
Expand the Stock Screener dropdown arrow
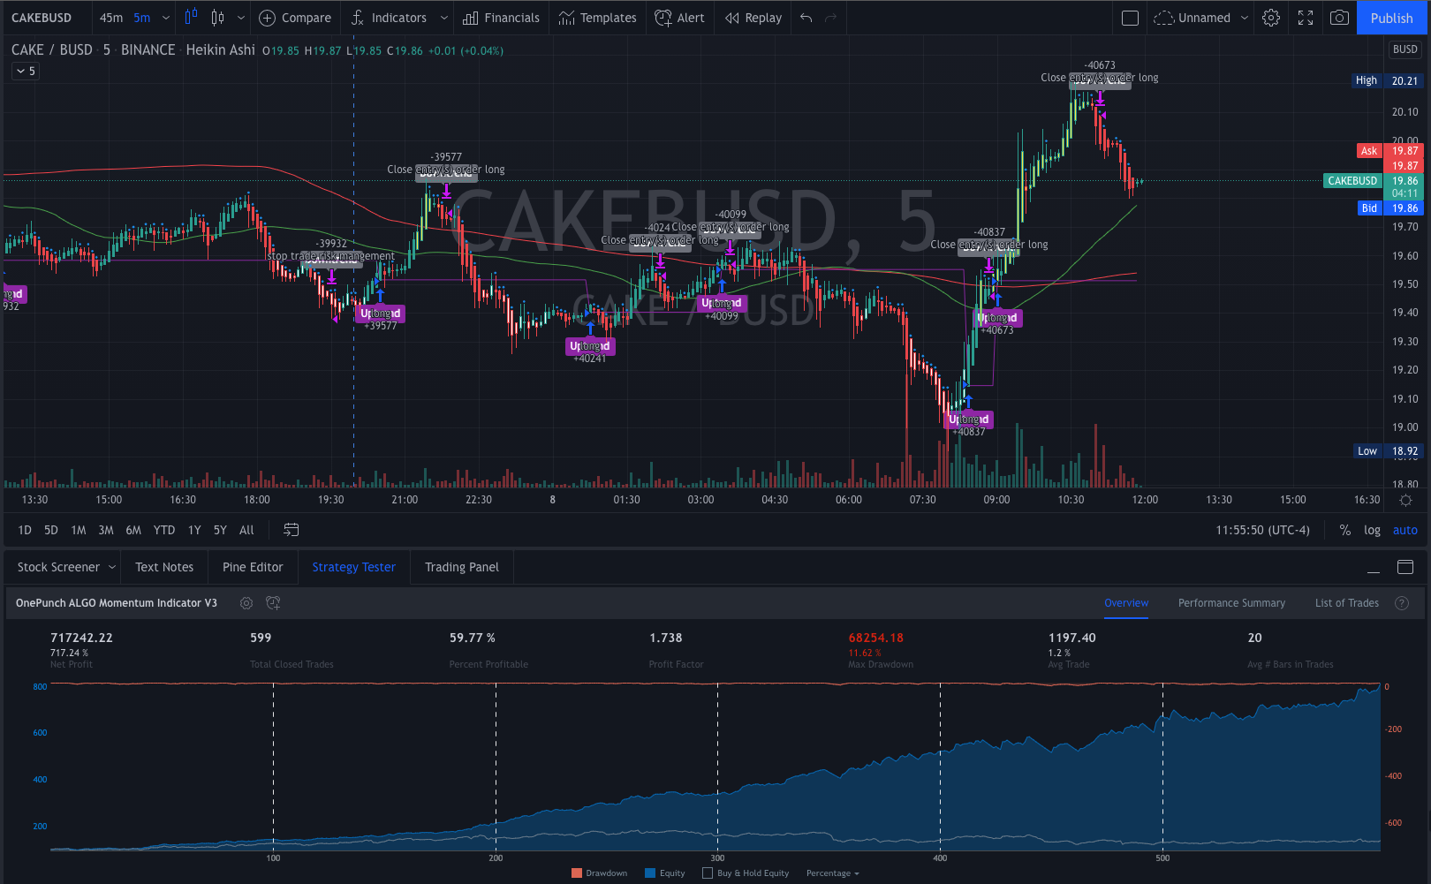pos(112,567)
